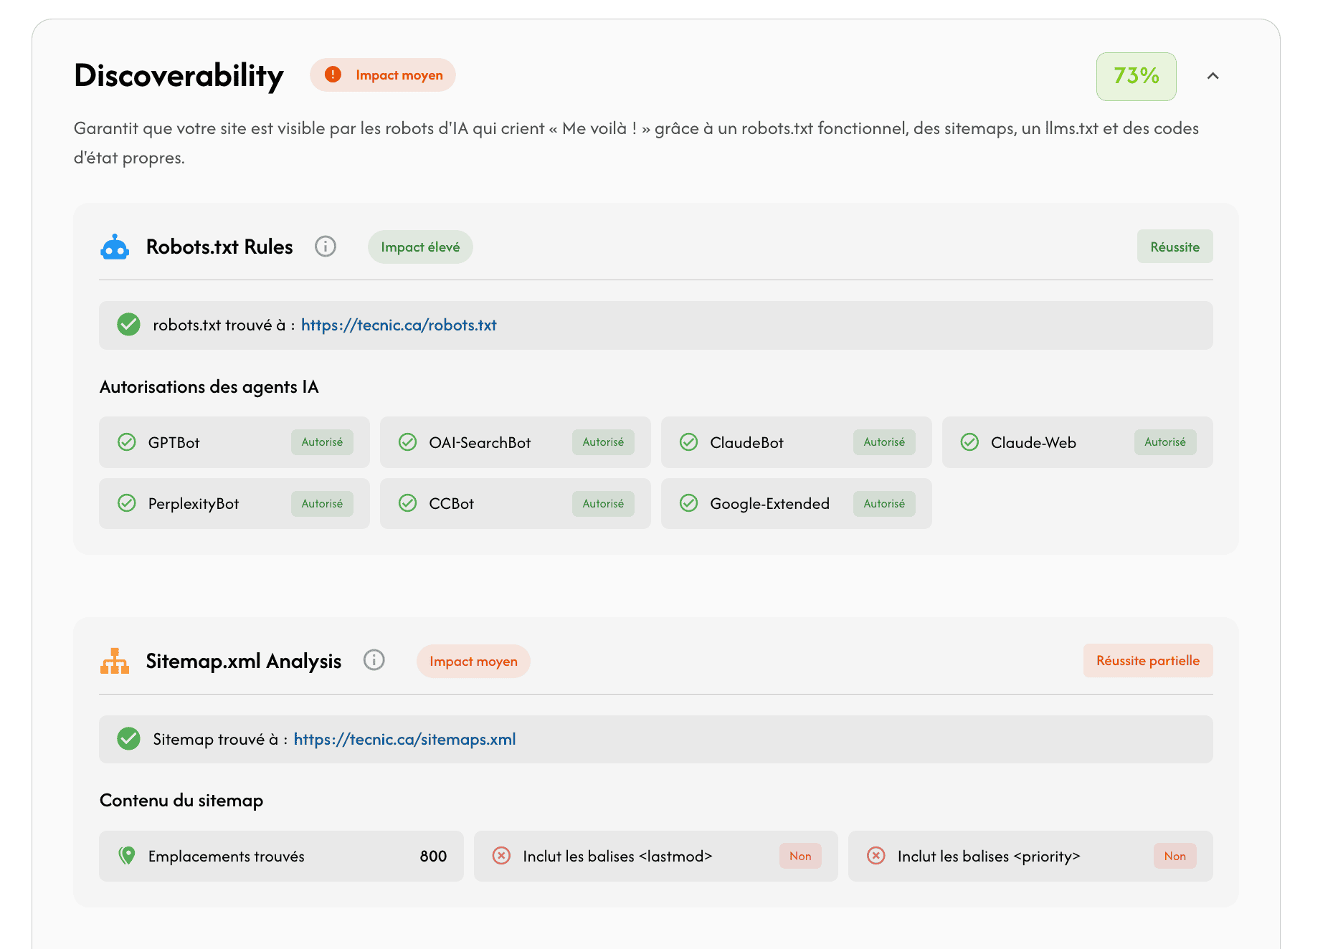Click the red X icon beside priority tags
1338x949 pixels.
[x=876, y=855]
